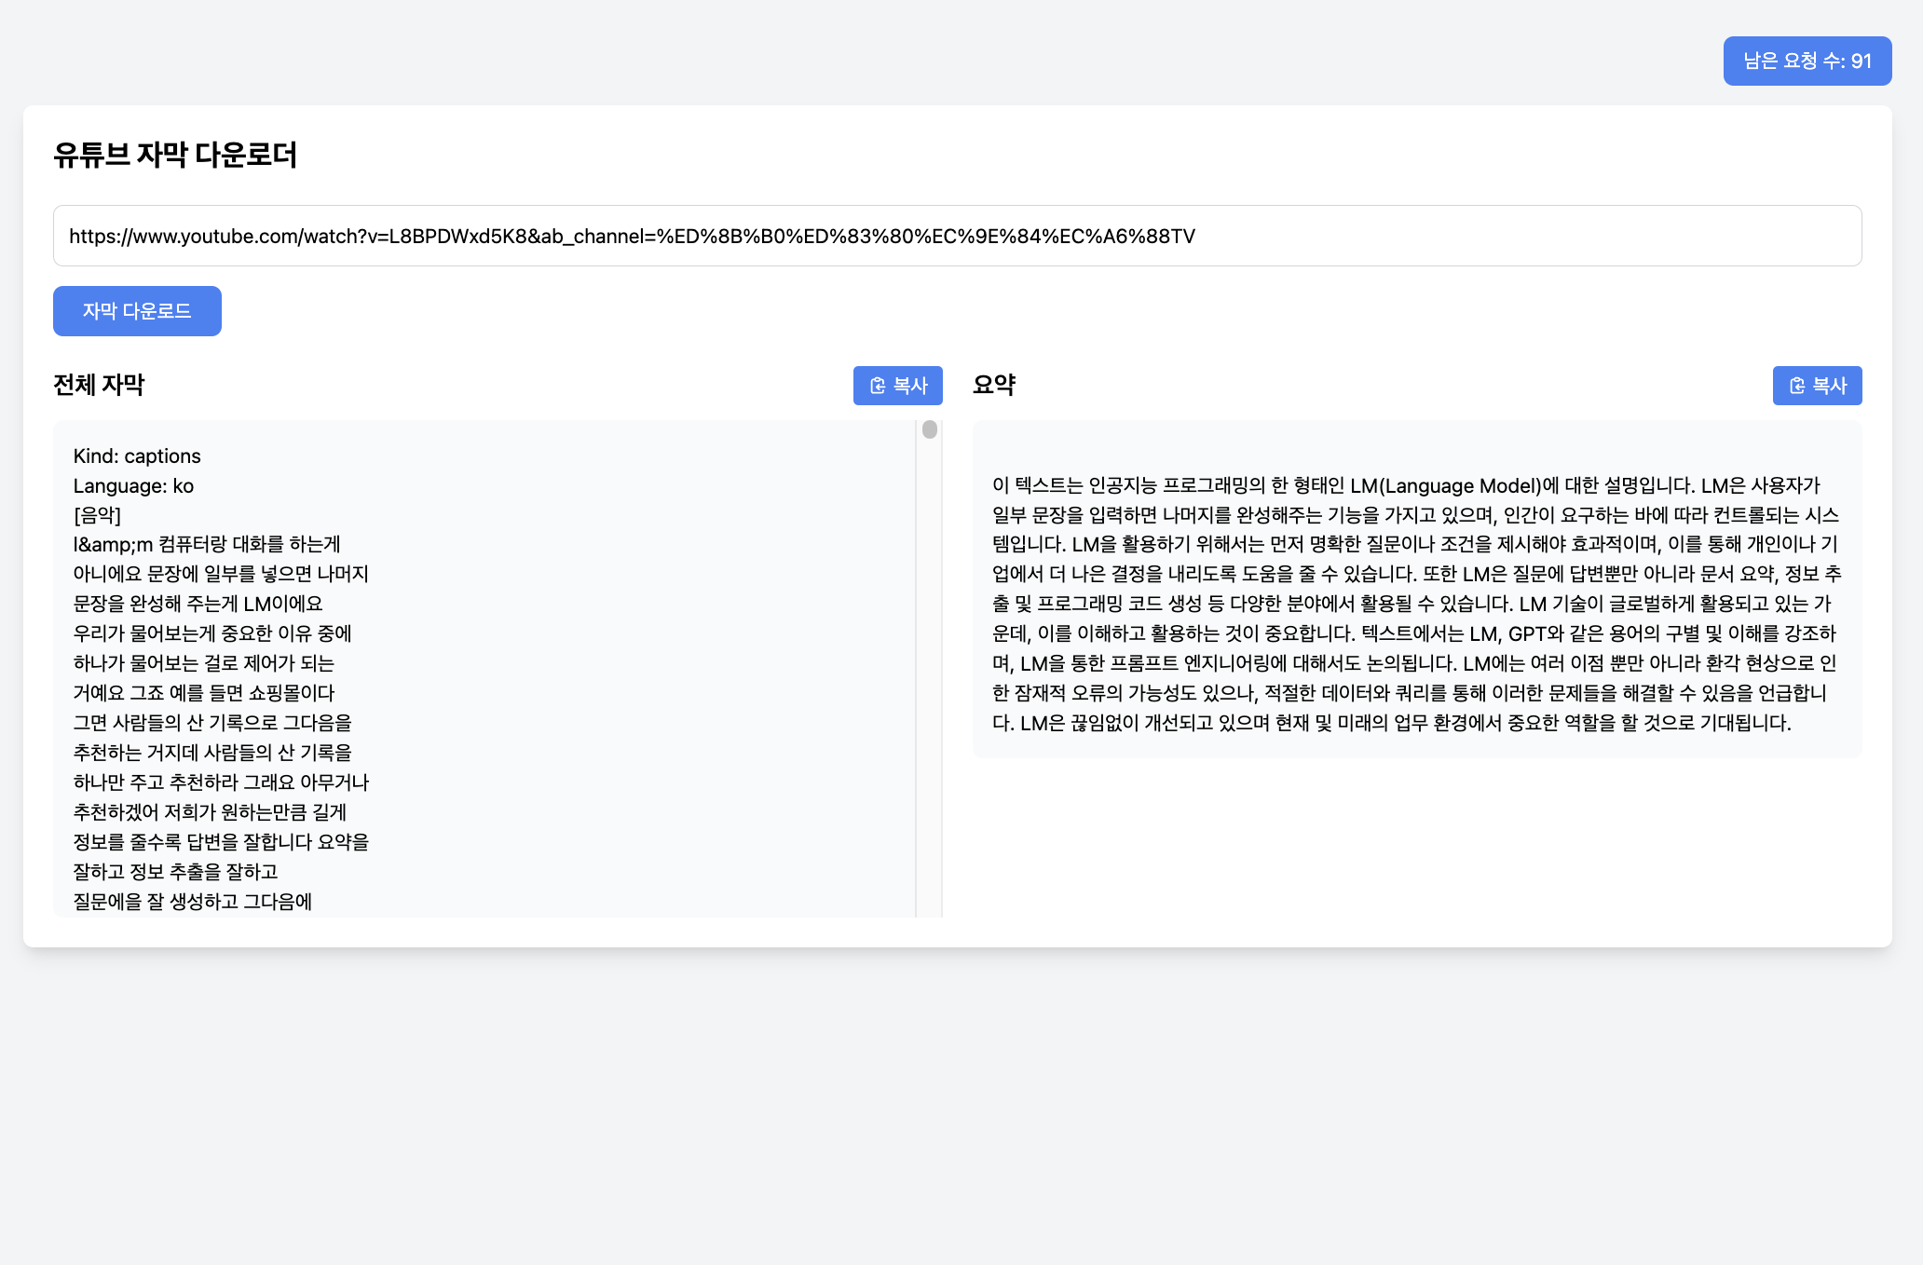The width and height of the screenshot is (1923, 1265).
Task: Click the 남은 요청 수: 91 badge
Action: tap(1807, 61)
